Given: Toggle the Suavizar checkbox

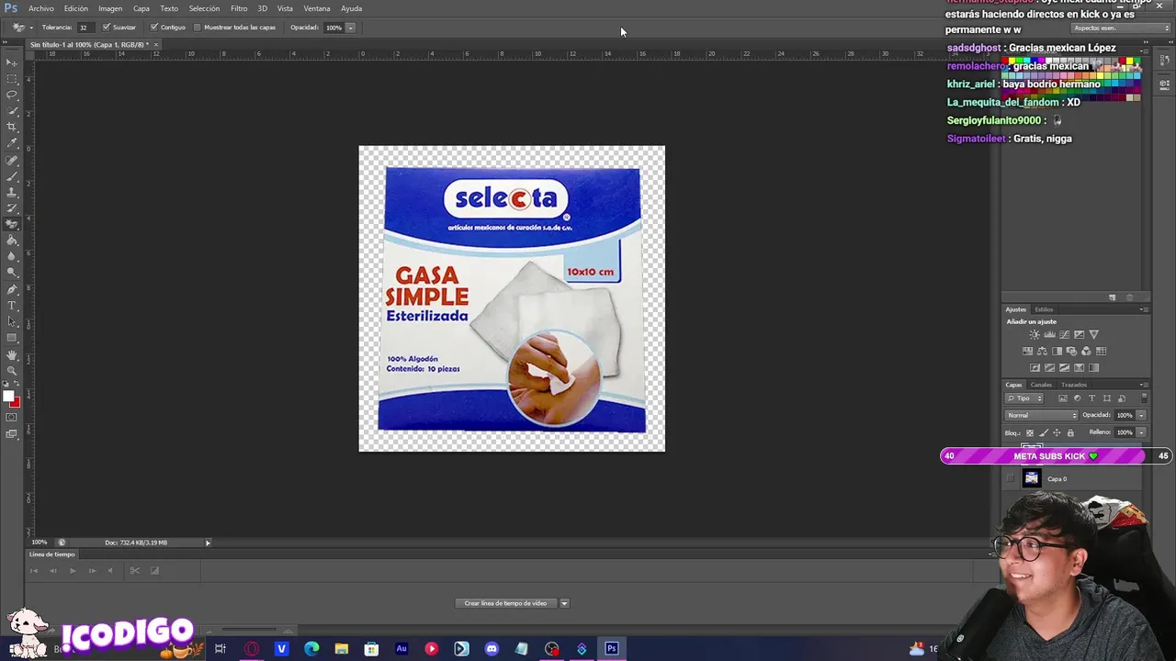Looking at the screenshot, I should 107,28.
